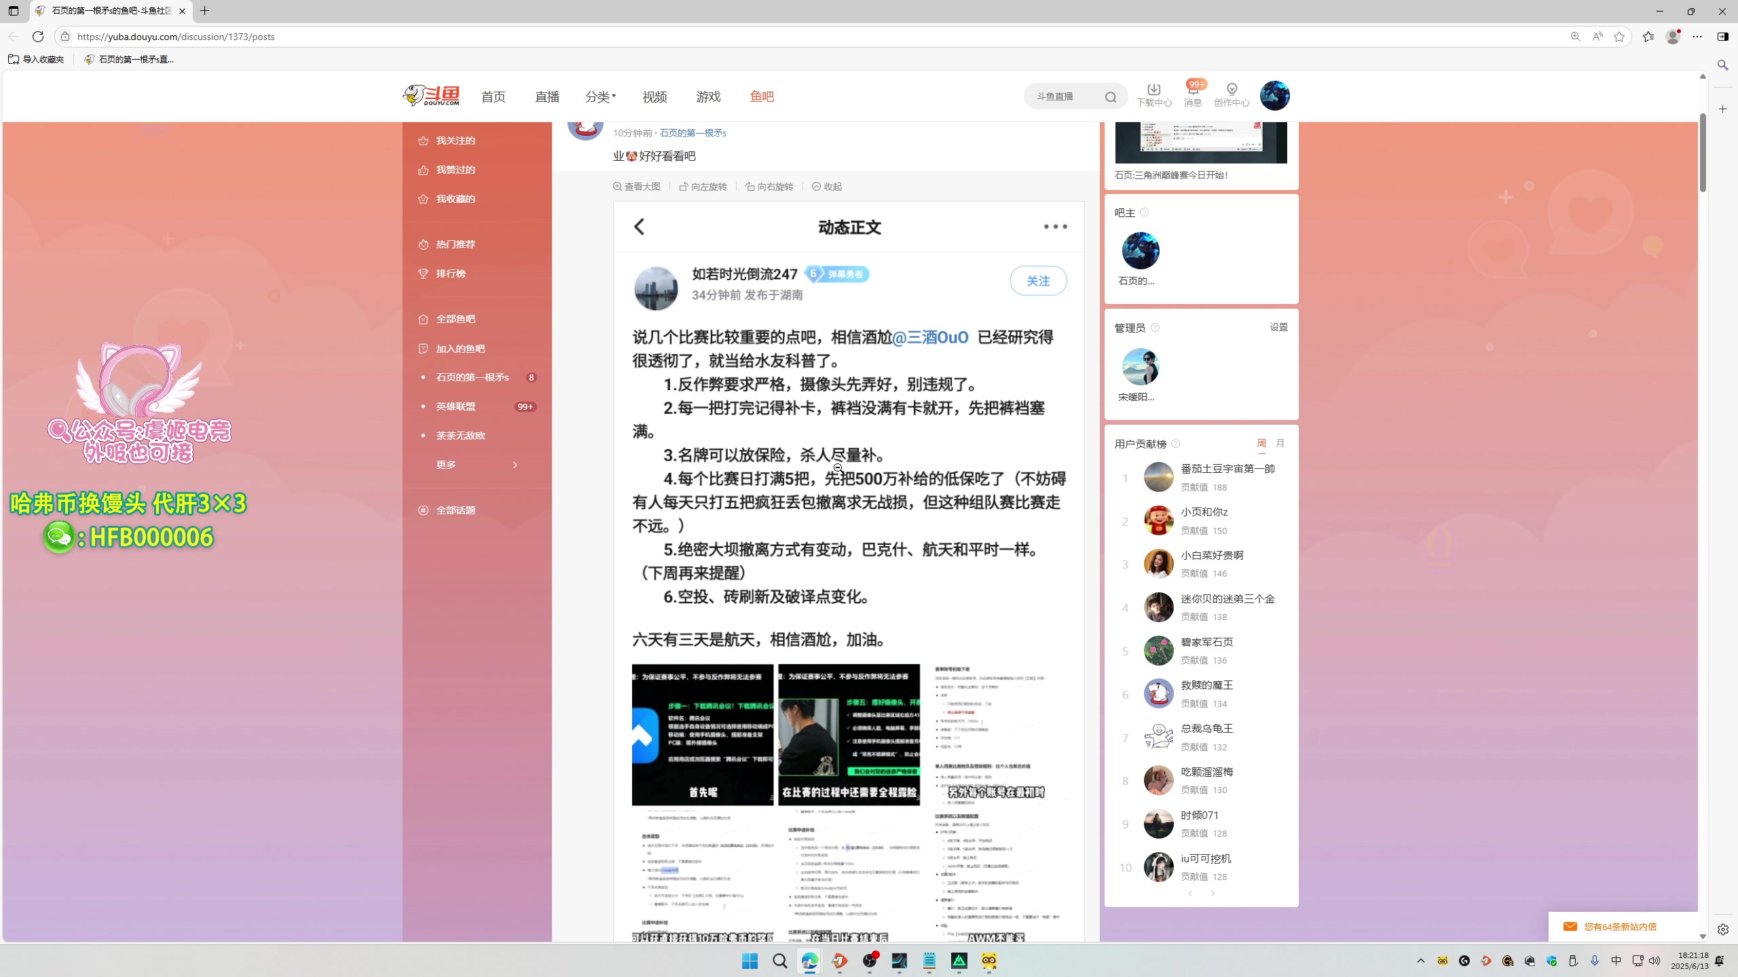The height and width of the screenshot is (977, 1738).
Task: Open the read aloud icon in address bar
Action: click(x=1597, y=37)
